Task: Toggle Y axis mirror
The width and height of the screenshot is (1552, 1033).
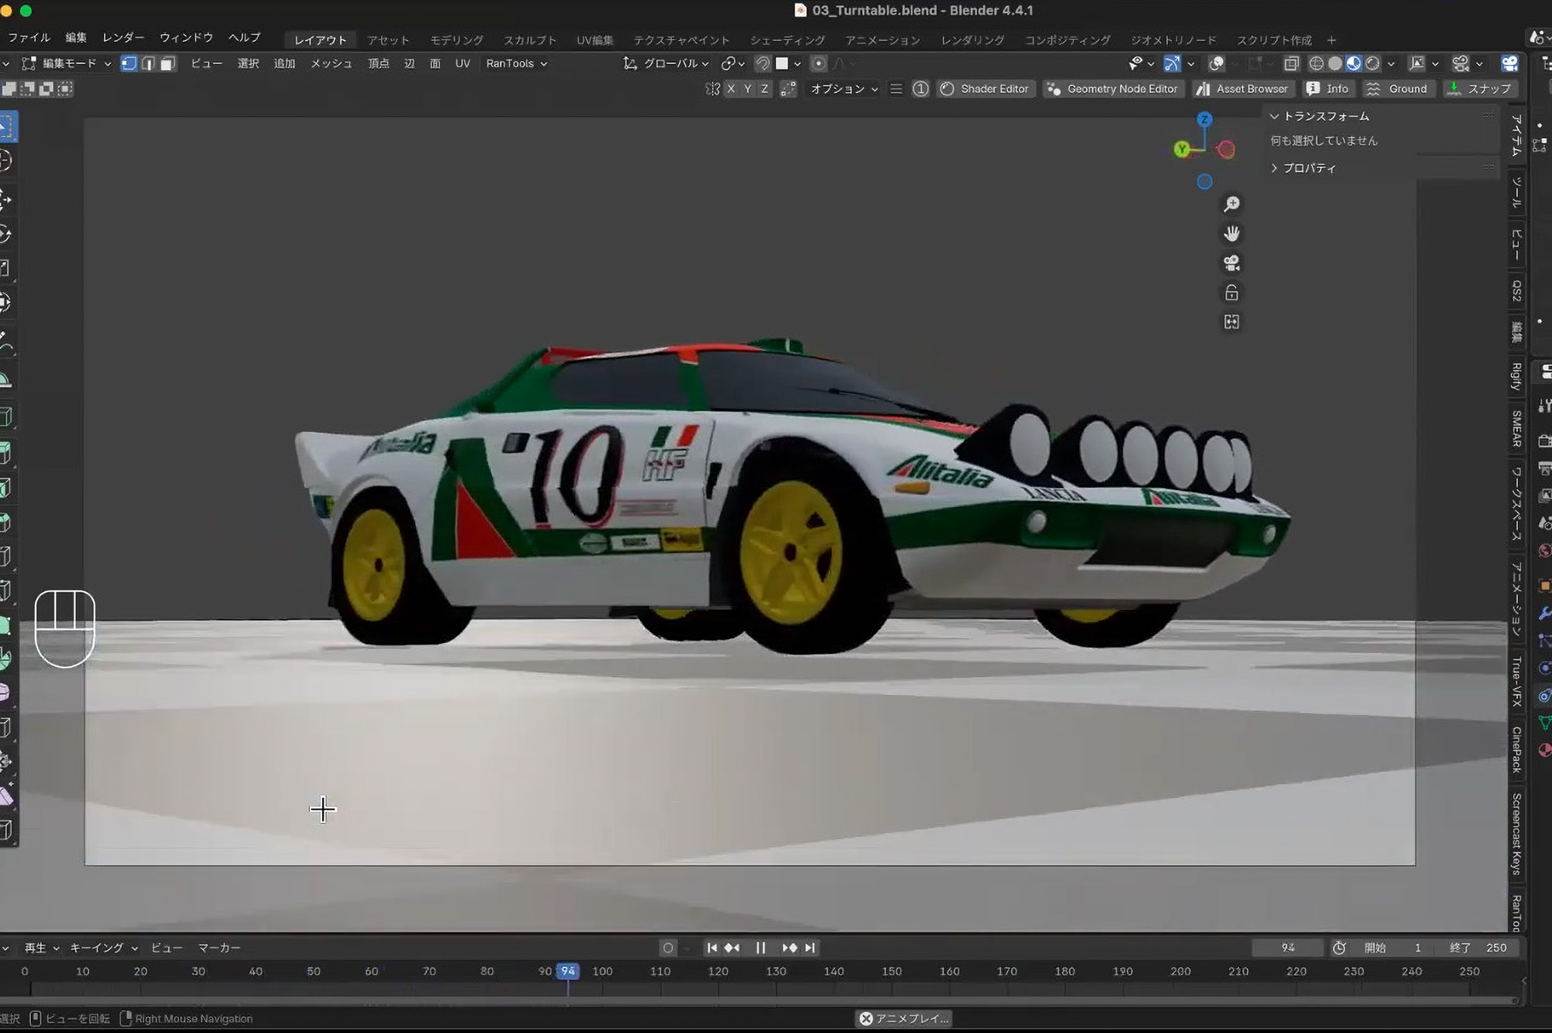Action: pos(748,89)
